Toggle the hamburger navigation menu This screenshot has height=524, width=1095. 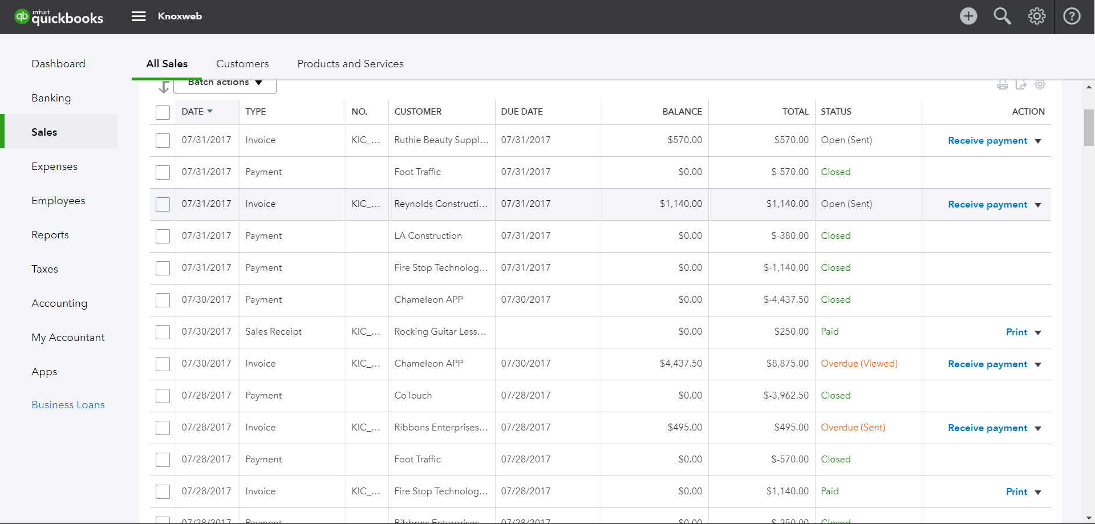(139, 17)
